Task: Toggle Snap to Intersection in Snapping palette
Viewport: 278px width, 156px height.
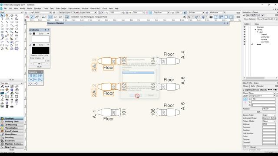Action: (x=31, y=80)
